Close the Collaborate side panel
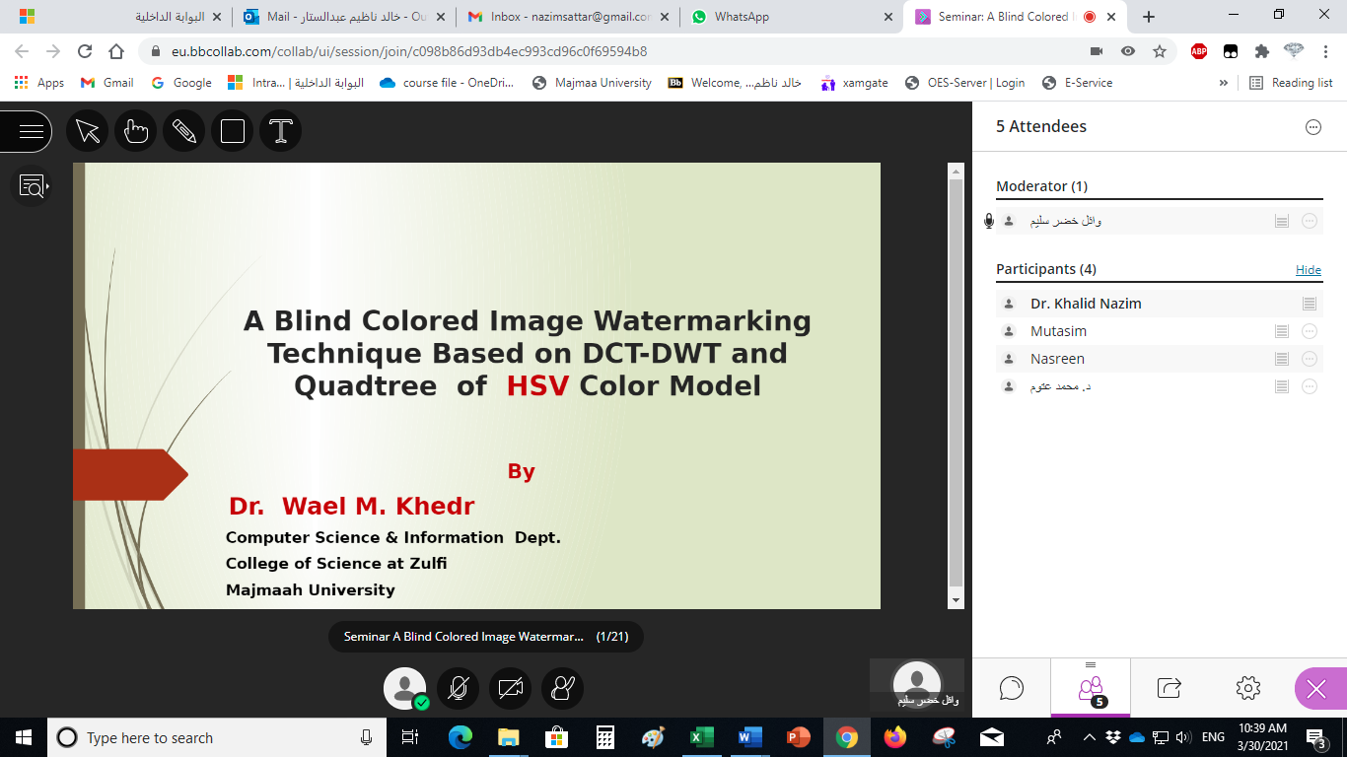Viewport: 1347px width, 757px height. [1317, 689]
